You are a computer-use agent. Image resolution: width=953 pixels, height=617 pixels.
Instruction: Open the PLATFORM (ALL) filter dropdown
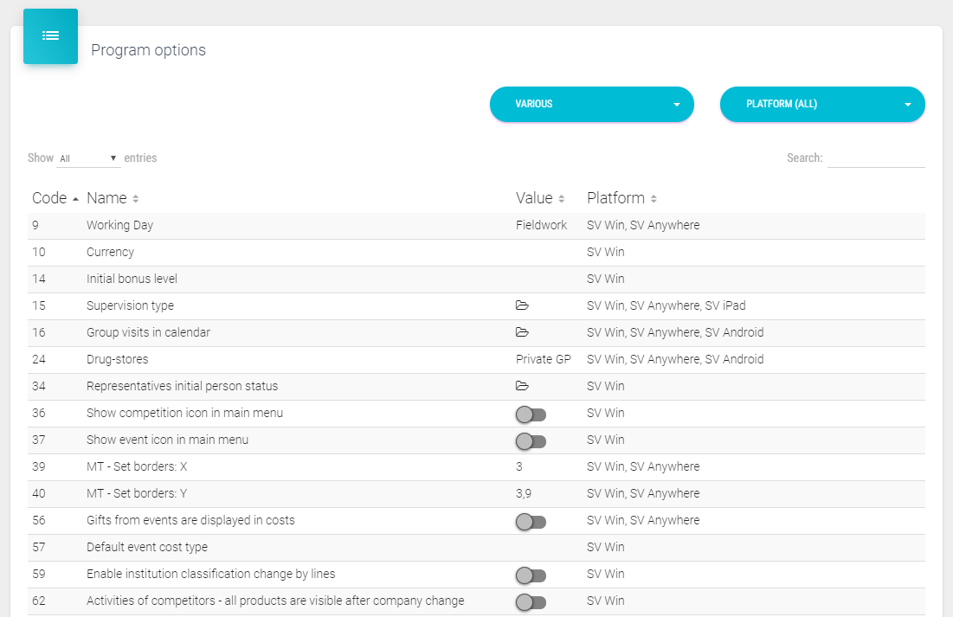coord(822,104)
